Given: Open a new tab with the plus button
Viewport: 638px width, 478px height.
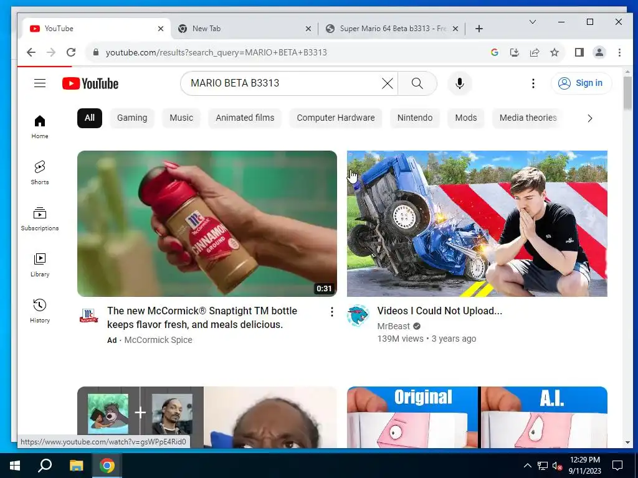Looking at the screenshot, I should tap(479, 29).
